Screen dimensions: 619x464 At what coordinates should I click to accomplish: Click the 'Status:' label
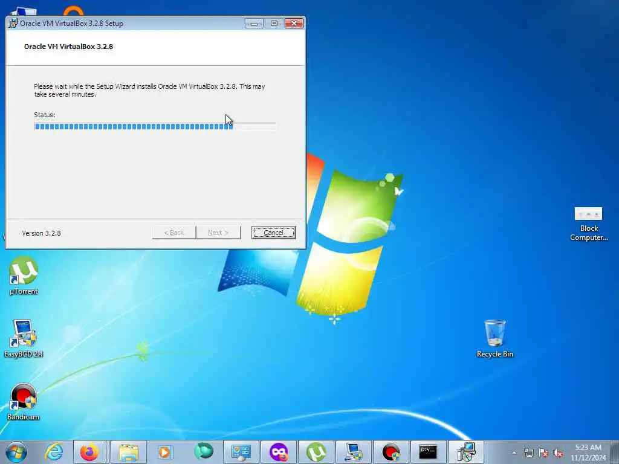coord(45,115)
